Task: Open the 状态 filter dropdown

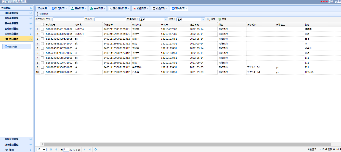Action: click(x=191, y=19)
